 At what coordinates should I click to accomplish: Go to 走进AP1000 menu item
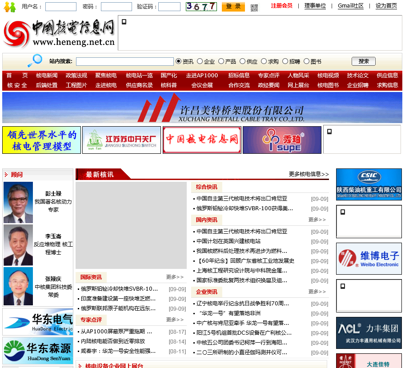click(202, 76)
